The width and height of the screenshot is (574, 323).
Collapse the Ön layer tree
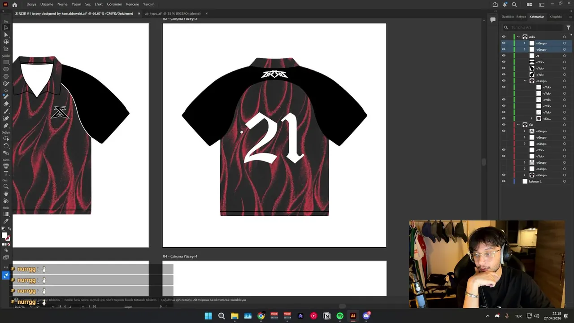coord(518,125)
